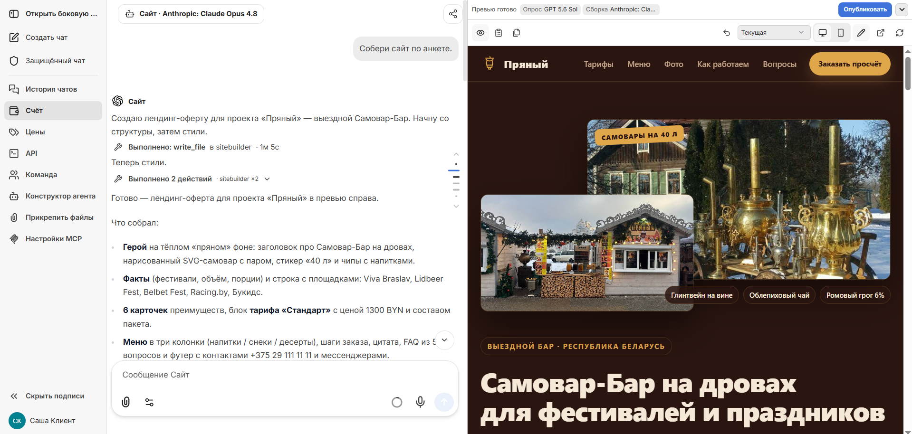
Task: Focus the Сообщение Сайт message input
Action: 284,375
